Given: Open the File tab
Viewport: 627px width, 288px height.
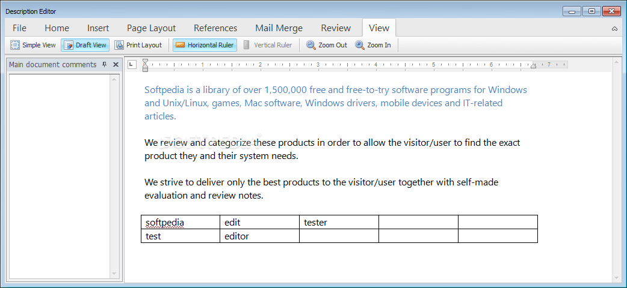Looking at the screenshot, I should tap(20, 28).
